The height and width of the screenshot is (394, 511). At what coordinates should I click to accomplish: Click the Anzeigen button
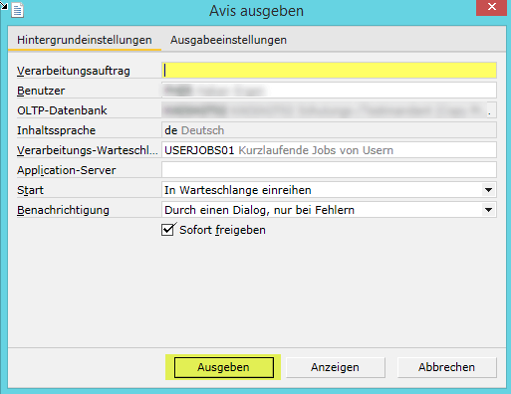(x=335, y=367)
